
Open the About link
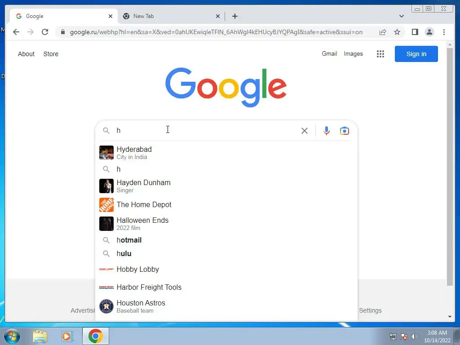click(x=26, y=54)
